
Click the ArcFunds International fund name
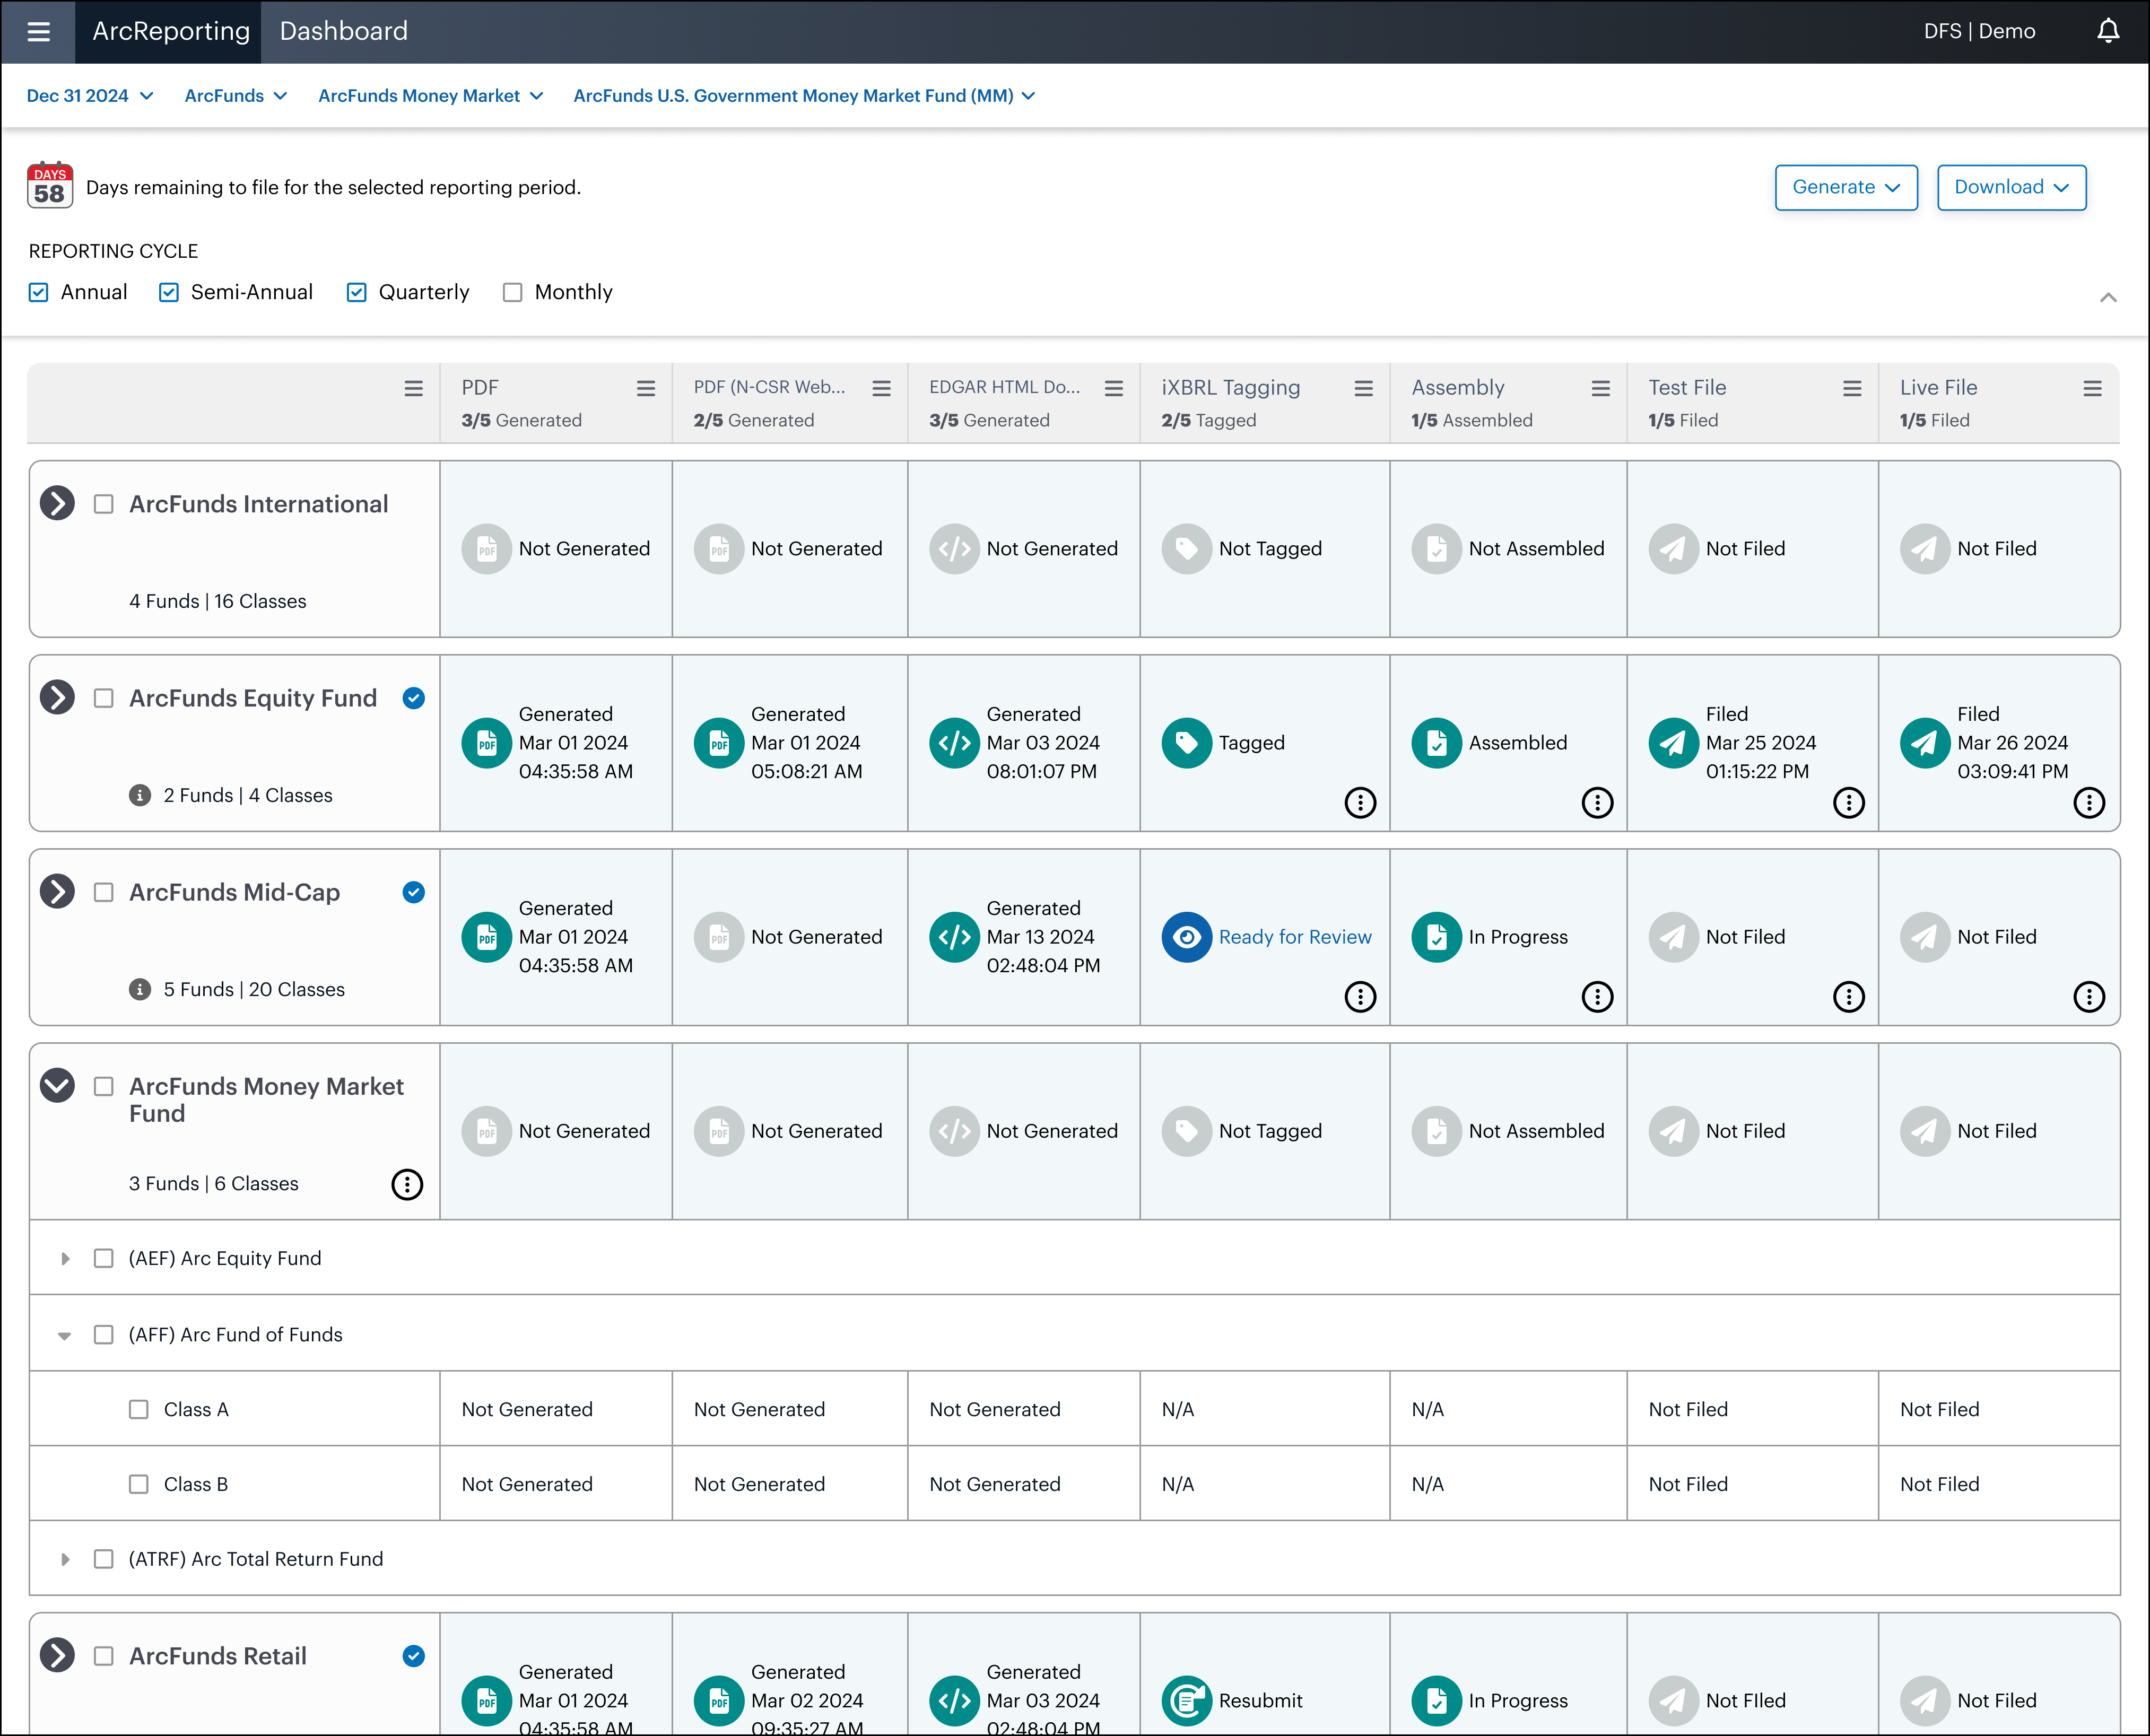point(258,505)
